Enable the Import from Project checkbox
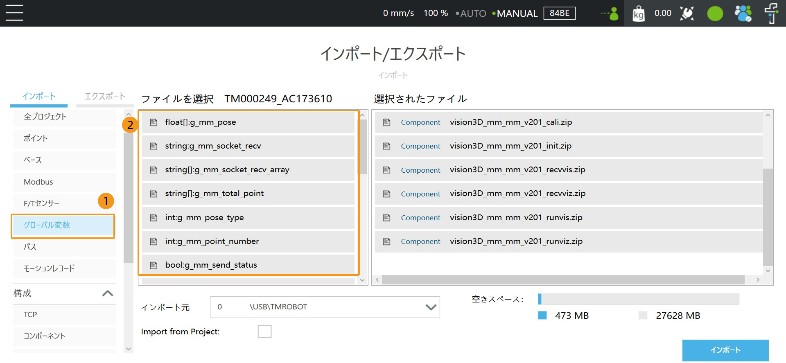The height and width of the screenshot is (363, 786). (264, 331)
